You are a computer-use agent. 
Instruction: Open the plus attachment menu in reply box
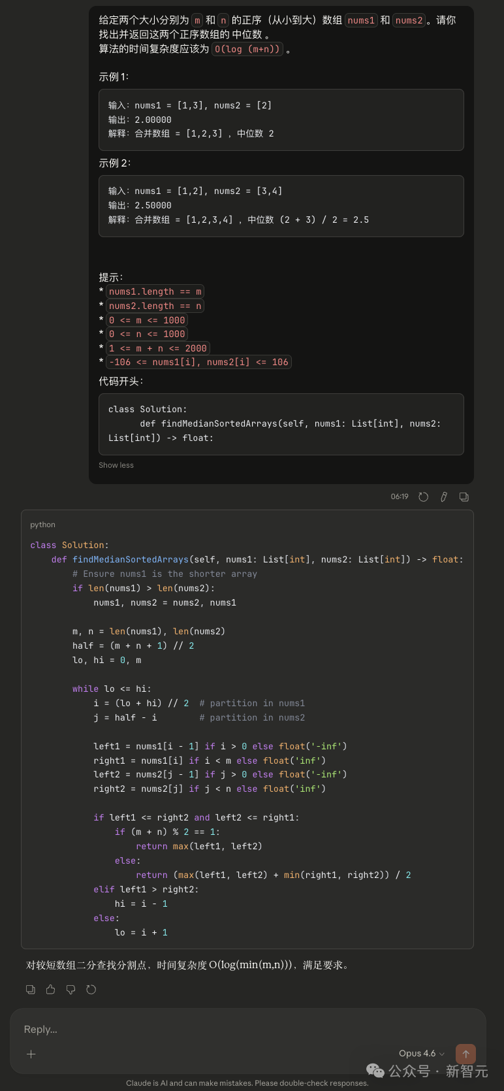[31, 1054]
